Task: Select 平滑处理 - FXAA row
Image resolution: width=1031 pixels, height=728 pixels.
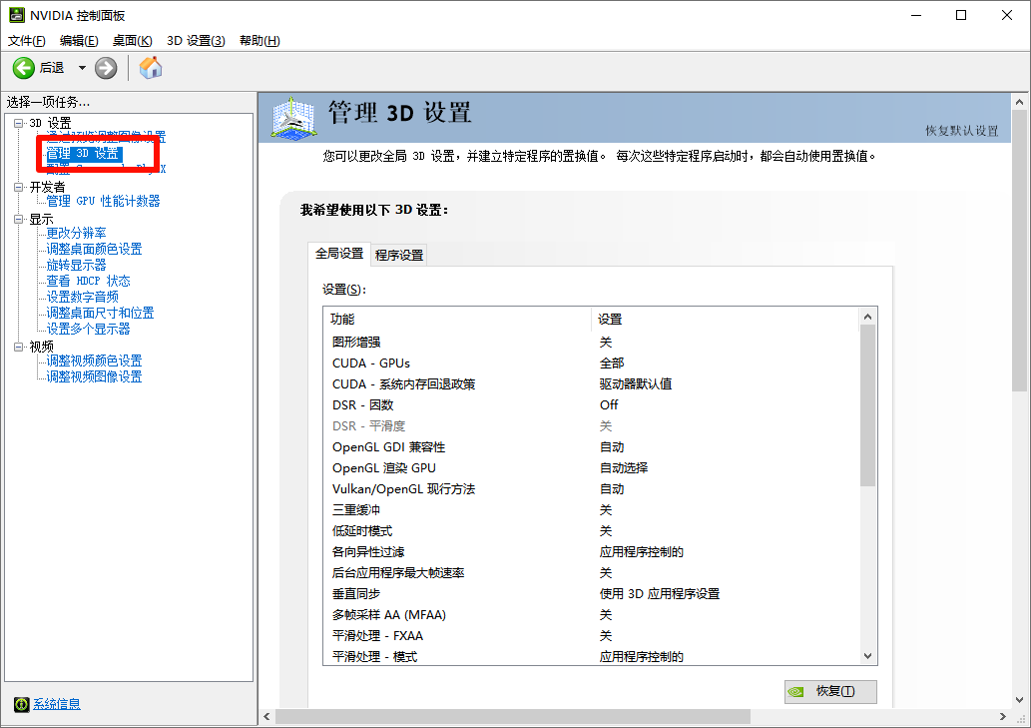Action: tap(591, 636)
